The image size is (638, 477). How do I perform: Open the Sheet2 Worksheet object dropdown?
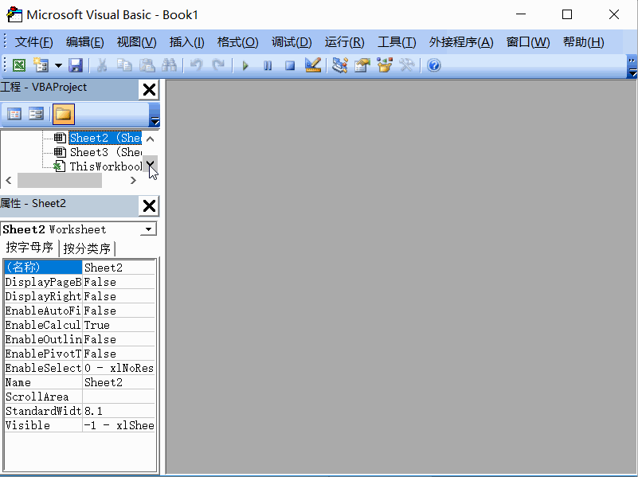tap(148, 229)
